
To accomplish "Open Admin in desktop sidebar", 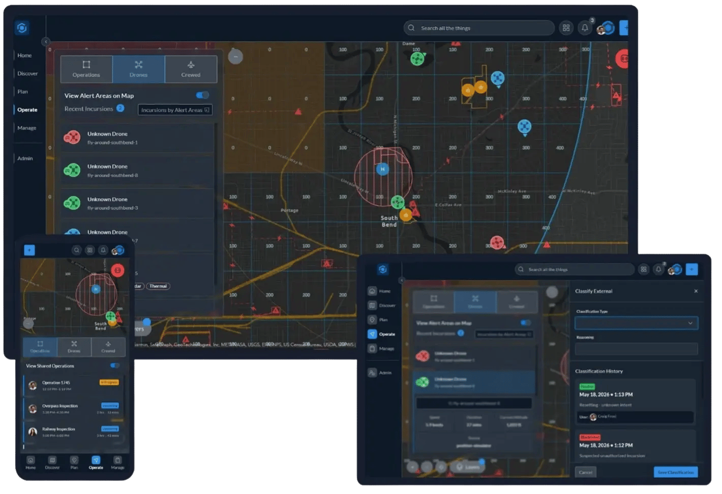I will 25,158.
